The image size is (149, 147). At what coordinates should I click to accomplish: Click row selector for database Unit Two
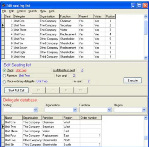point(3,127)
